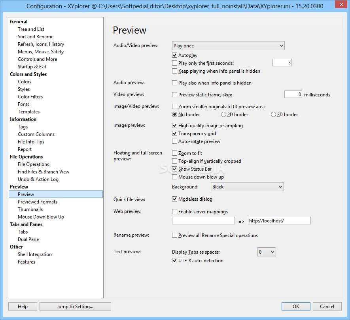Enable Preview static frame, skip

(174, 94)
